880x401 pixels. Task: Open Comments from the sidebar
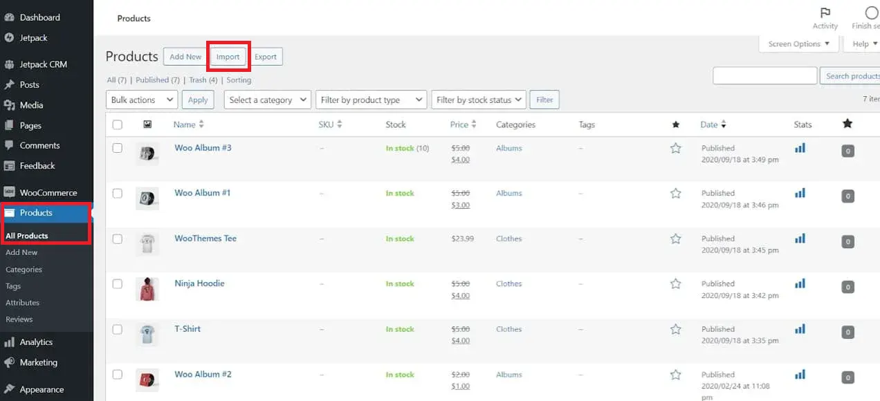[39, 146]
